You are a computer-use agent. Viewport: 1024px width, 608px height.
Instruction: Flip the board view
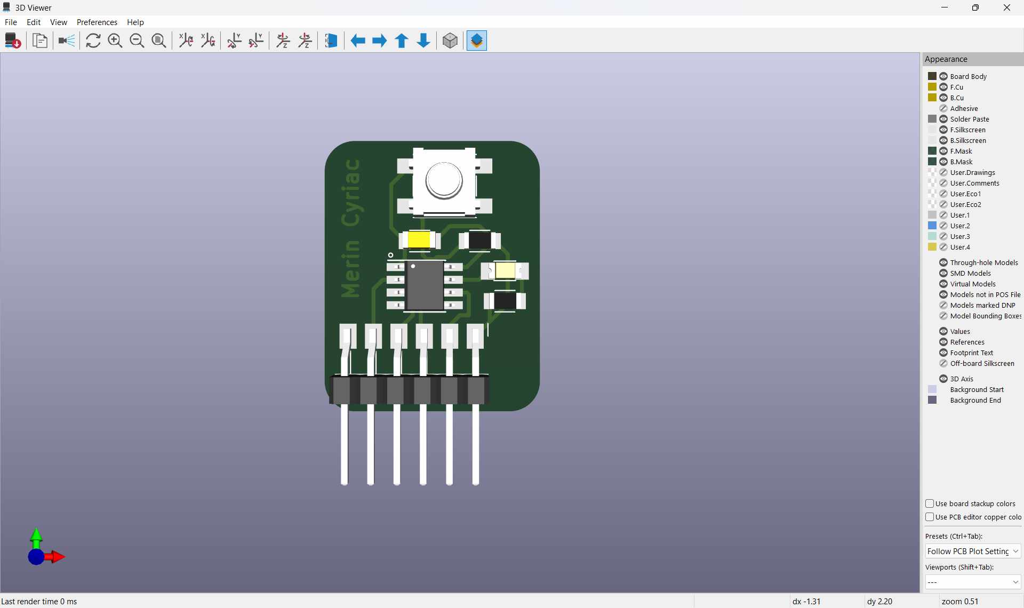(331, 41)
